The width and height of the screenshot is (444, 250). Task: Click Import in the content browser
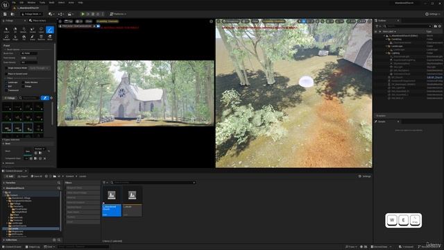point(23,176)
